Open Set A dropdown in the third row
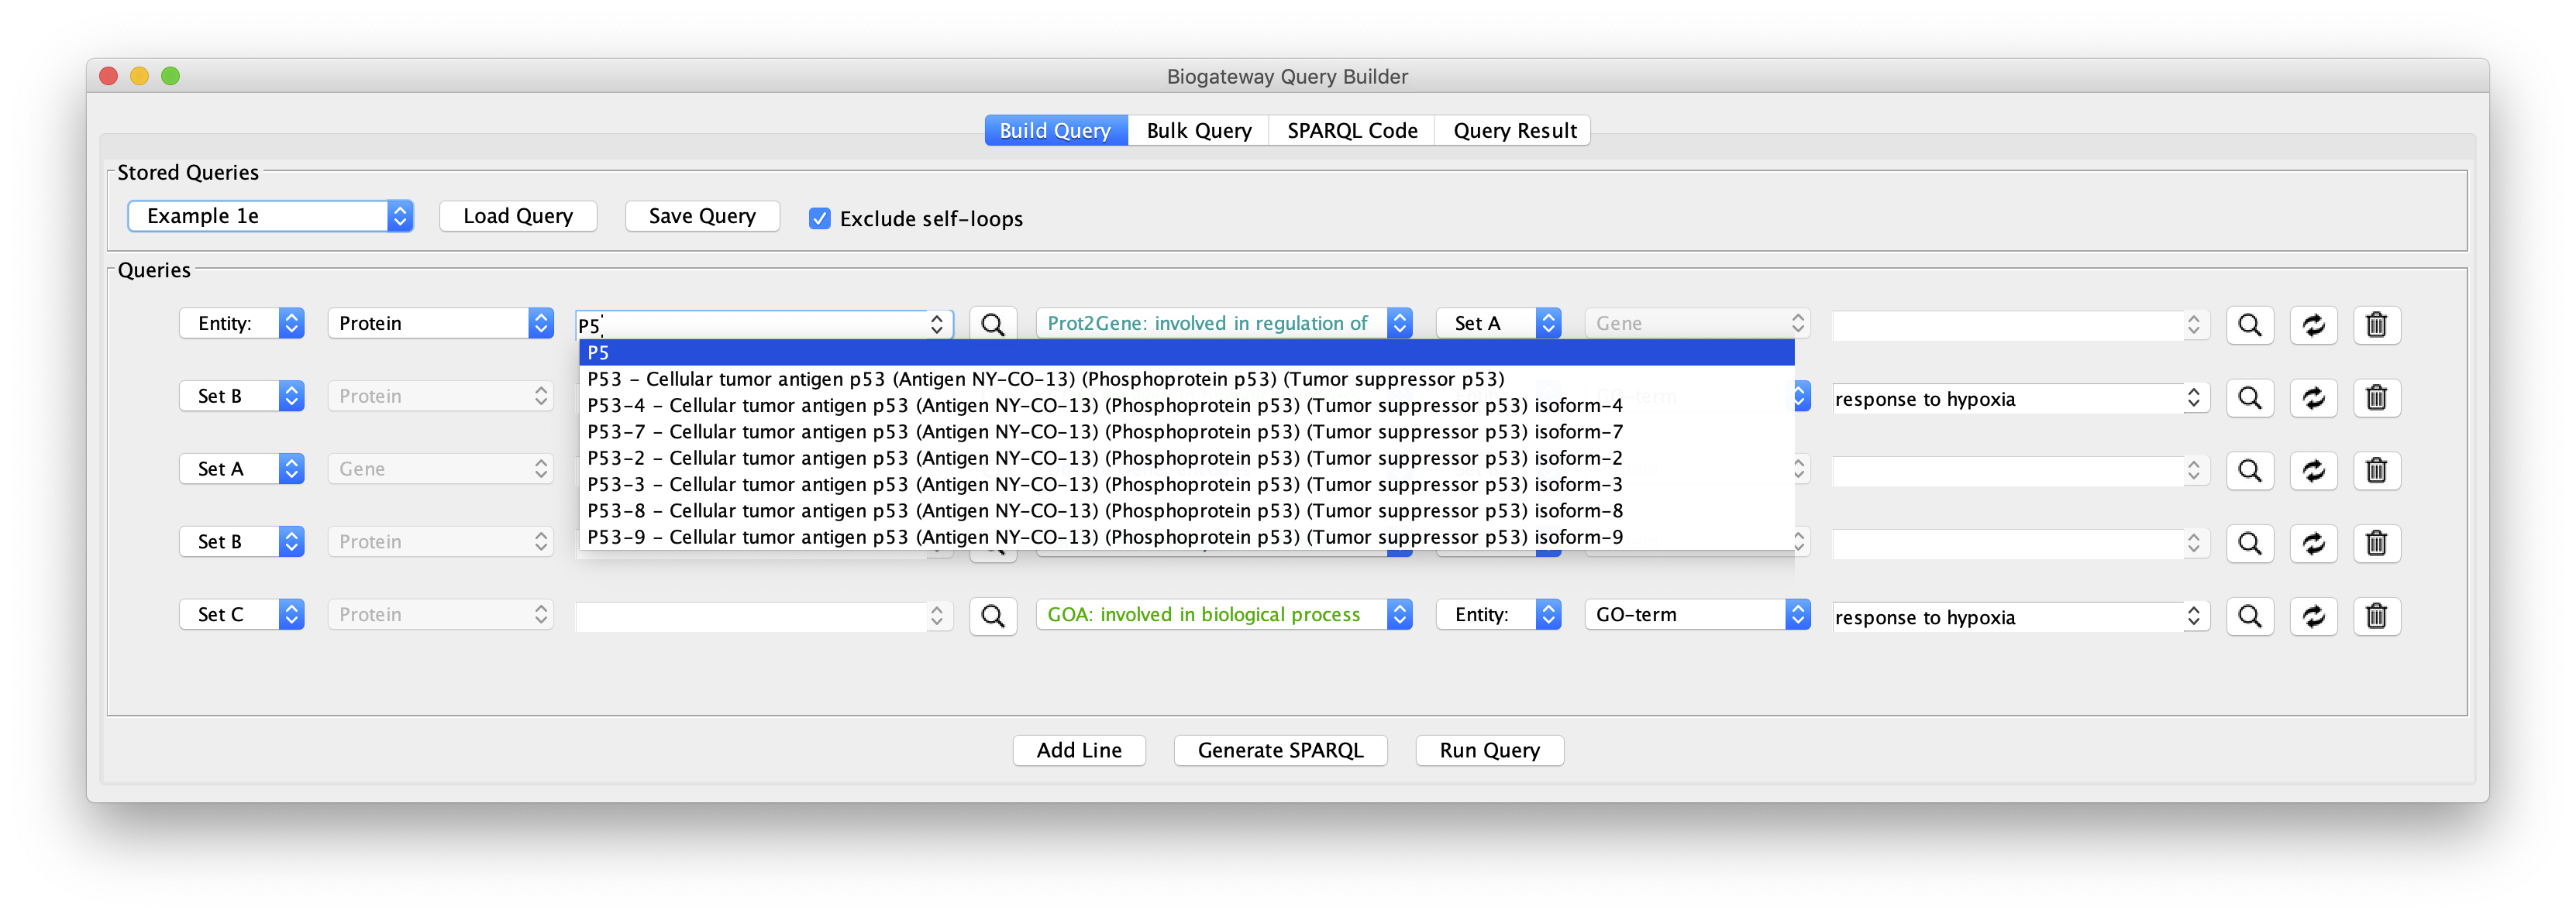 (241, 469)
